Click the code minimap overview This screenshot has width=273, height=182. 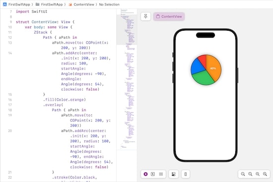click(127, 79)
